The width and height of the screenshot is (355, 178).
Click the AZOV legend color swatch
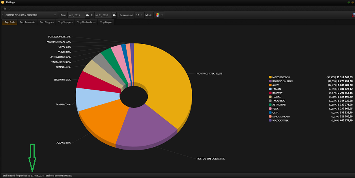(x=270, y=85)
